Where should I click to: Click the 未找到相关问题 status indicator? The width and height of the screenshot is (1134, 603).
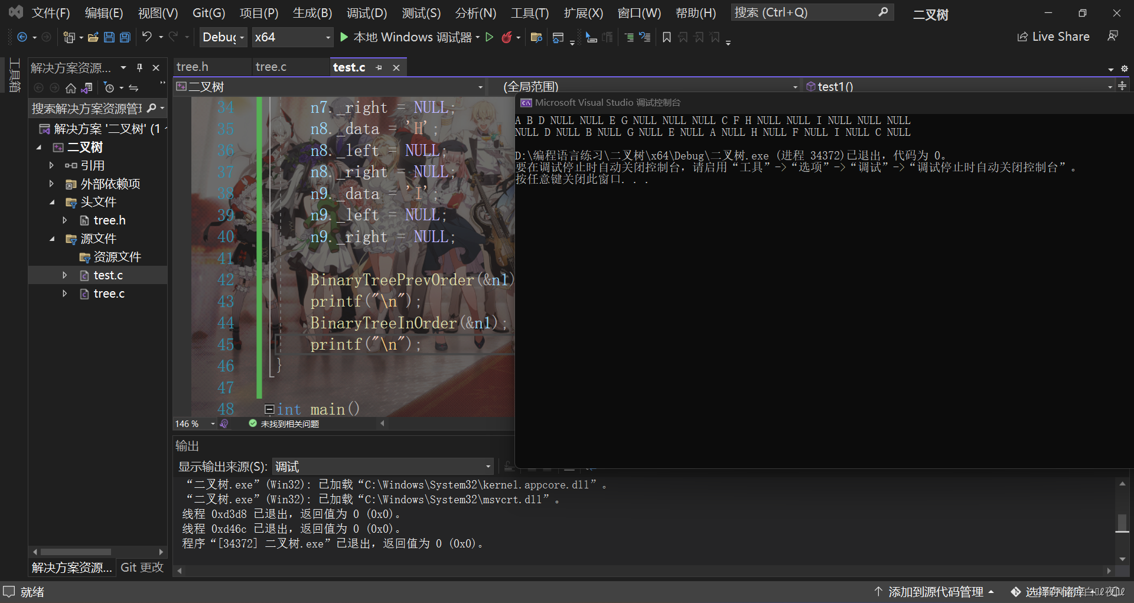[283, 423]
